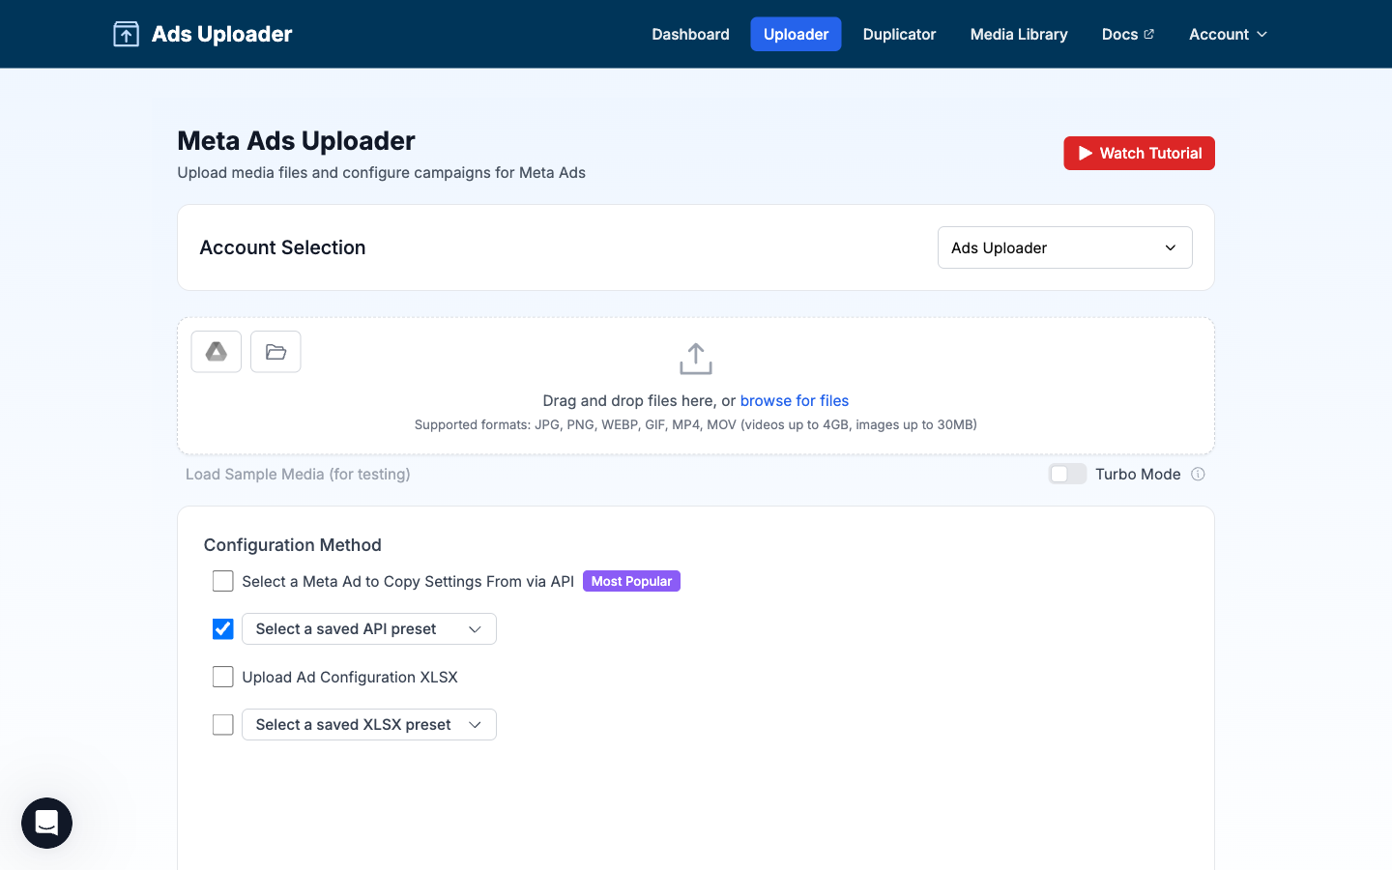
Task: Click the external link icon beside Docs
Action: click(1148, 34)
